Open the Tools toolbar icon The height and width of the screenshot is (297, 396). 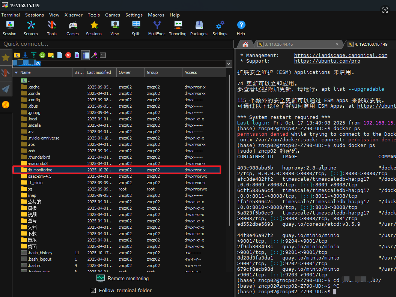click(x=52, y=28)
